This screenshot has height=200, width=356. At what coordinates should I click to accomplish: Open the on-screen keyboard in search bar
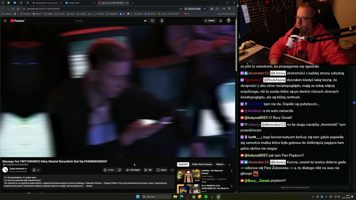145,21
